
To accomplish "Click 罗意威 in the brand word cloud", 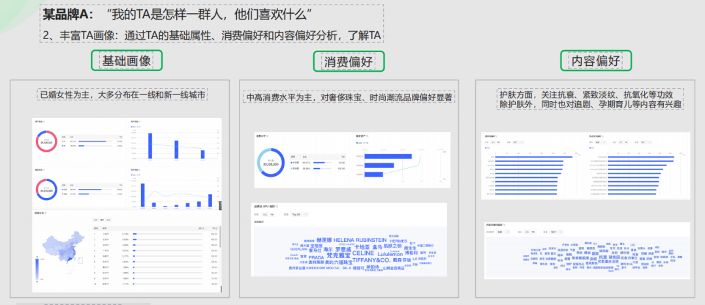I will click(343, 250).
